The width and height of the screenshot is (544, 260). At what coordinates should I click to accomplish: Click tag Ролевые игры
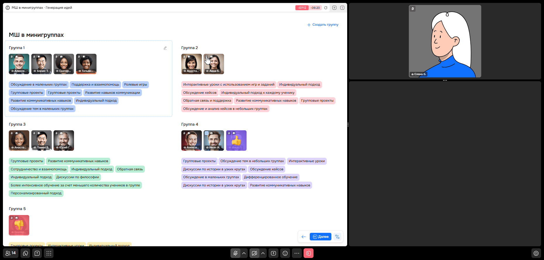pos(135,85)
